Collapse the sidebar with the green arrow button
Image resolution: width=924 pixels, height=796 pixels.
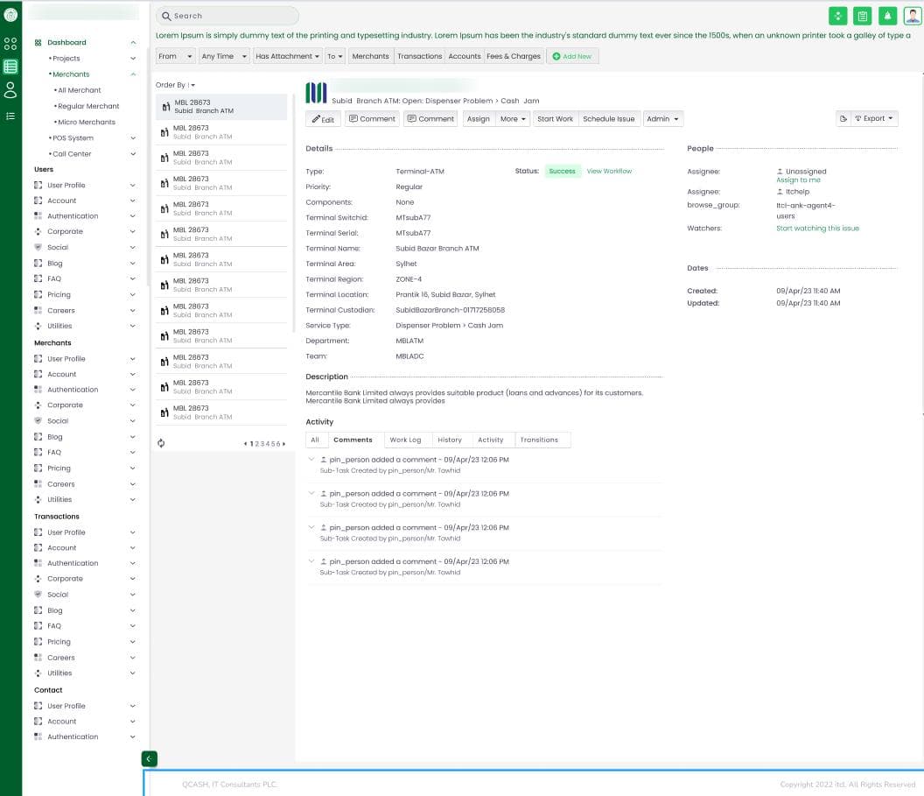(x=149, y=759)
